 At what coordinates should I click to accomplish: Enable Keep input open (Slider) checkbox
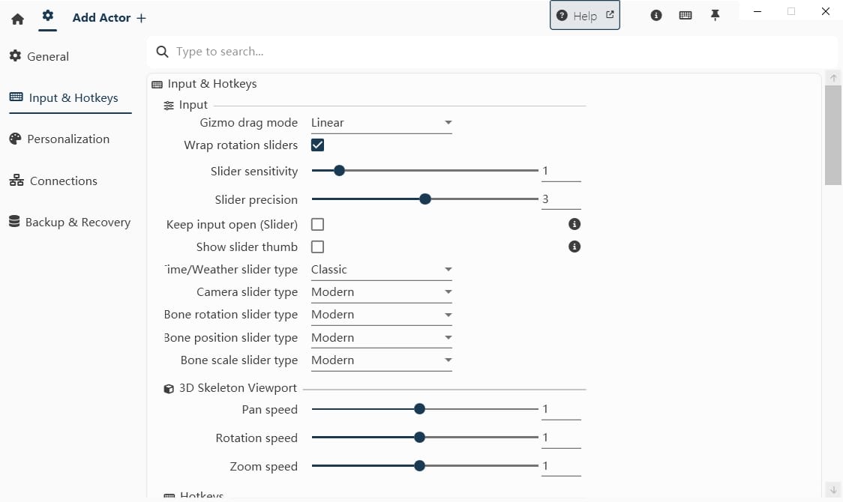pos(317,224)
